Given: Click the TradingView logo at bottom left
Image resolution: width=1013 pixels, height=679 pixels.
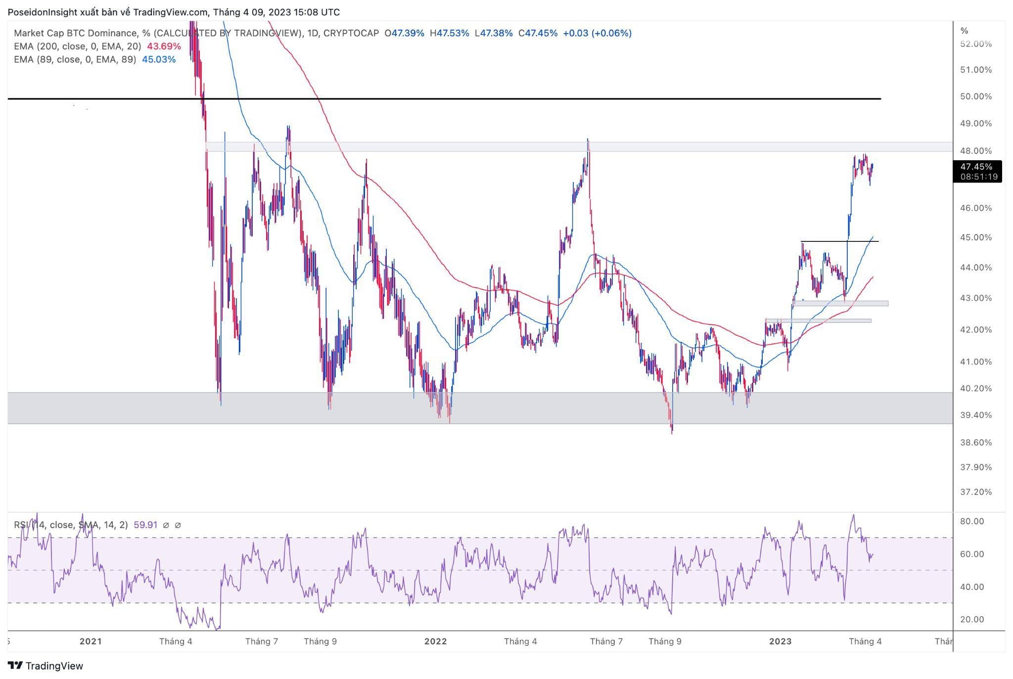Looking at the screenshot, I should [46, 666].
